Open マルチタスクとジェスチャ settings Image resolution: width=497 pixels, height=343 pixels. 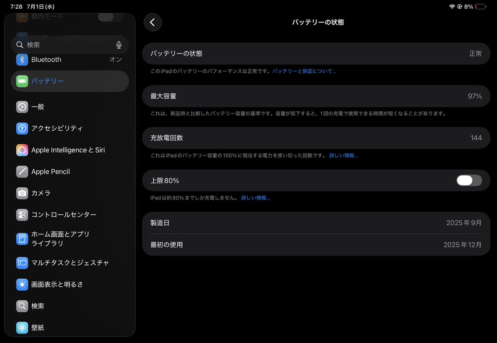tap(70, 263)
